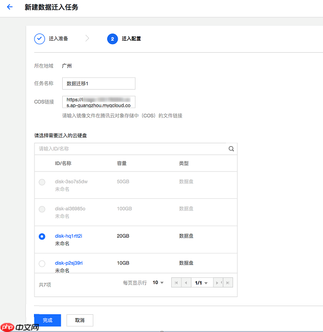Select radio button for disk-hq1rtt2i
This screenshot has height=332, width=323.
coord(42,236)
